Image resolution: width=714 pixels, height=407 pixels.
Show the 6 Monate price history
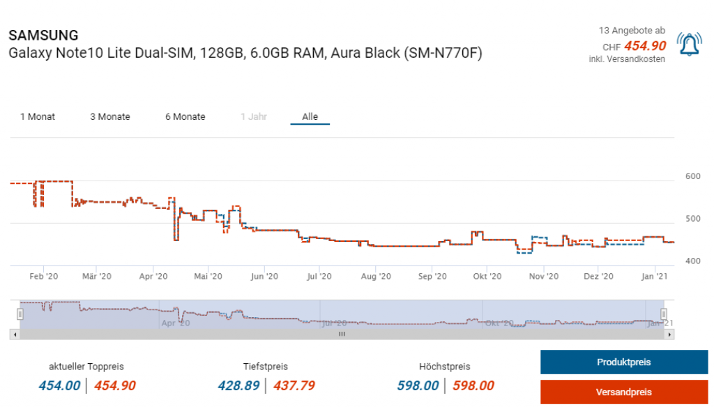(x=185, y=116)
